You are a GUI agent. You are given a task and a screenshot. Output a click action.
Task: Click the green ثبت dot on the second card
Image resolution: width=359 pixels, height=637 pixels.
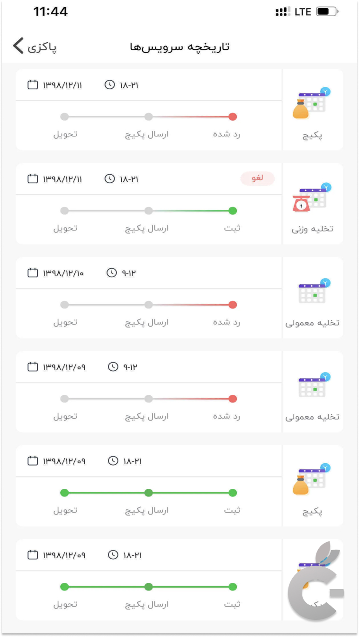(232, 210)
